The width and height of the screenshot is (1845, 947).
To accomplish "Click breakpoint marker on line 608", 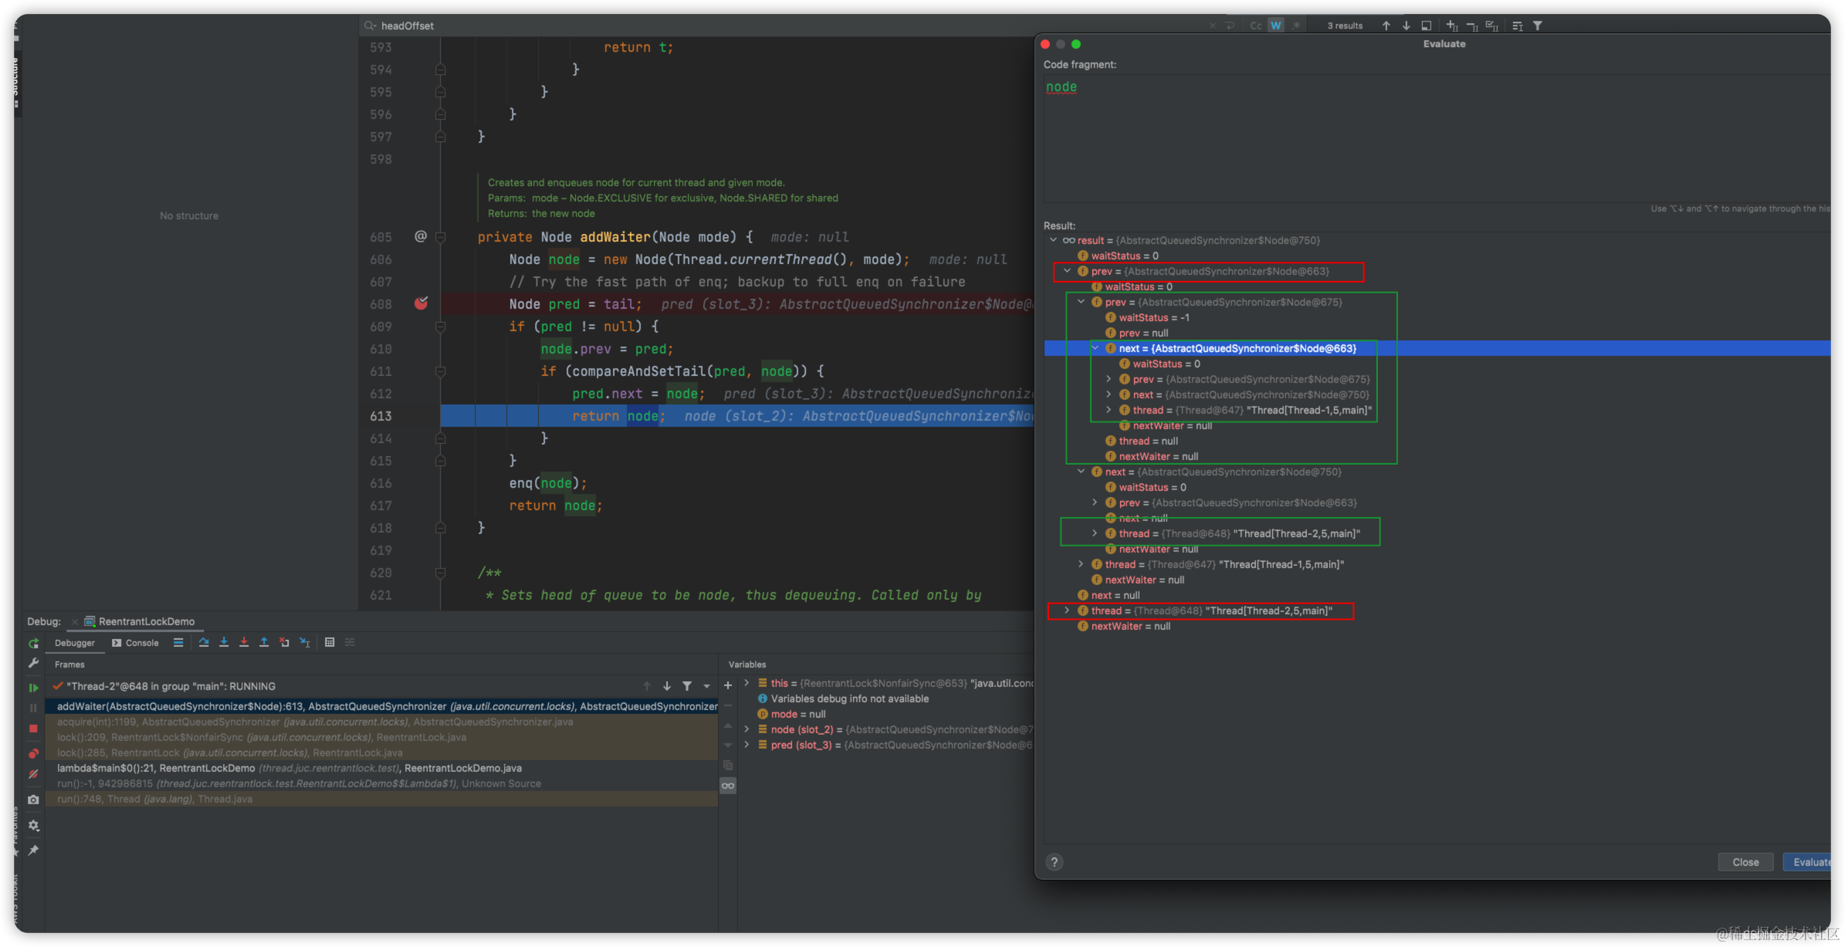I will tap(421, 303).
